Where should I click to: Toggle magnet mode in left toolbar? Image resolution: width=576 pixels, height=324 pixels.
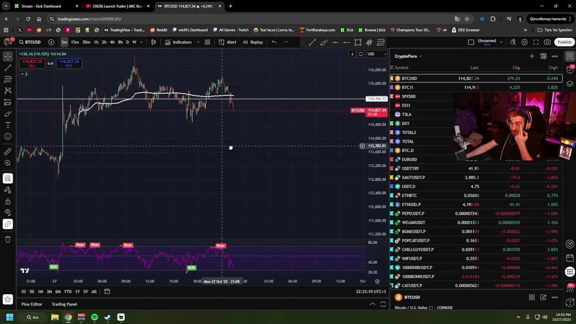[x=8, y=179]
